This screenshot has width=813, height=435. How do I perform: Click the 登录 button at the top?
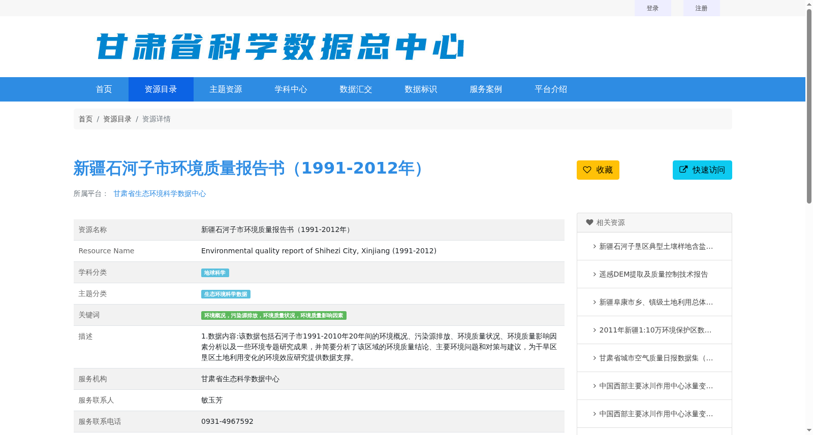point(653,8)
